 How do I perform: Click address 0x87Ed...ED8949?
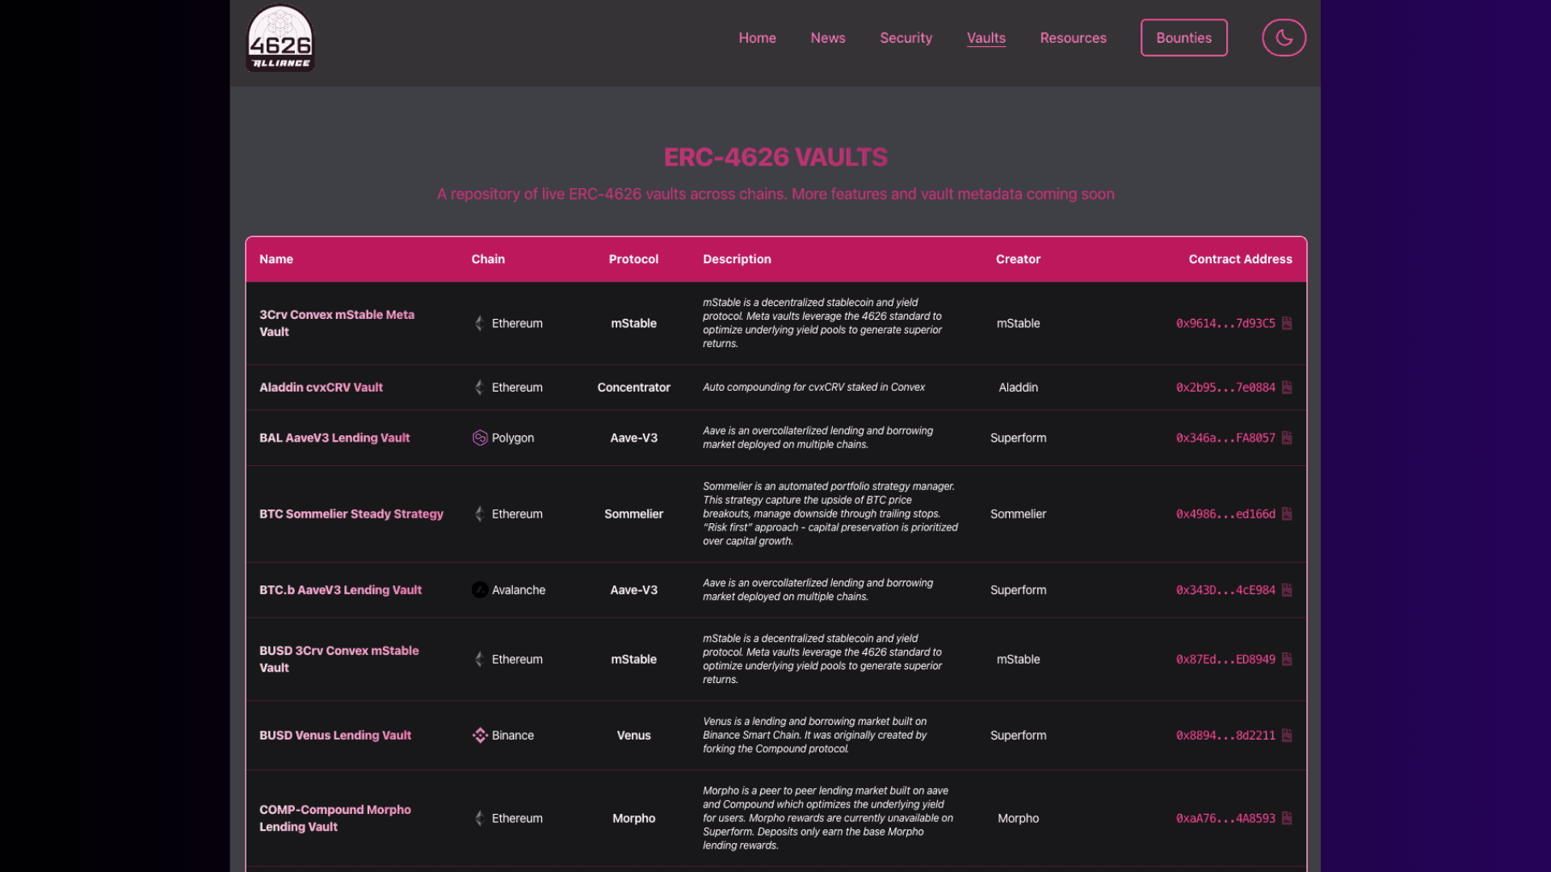point(1225,659)
